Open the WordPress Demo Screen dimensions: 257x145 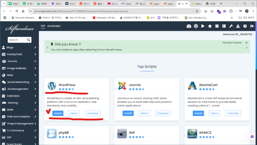74,113
